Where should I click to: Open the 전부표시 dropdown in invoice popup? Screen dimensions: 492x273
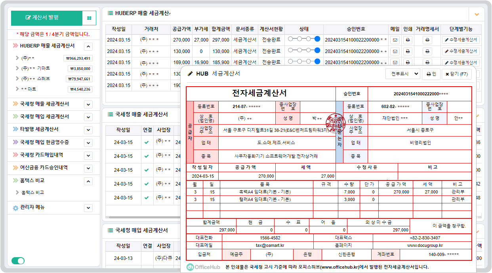403,74
